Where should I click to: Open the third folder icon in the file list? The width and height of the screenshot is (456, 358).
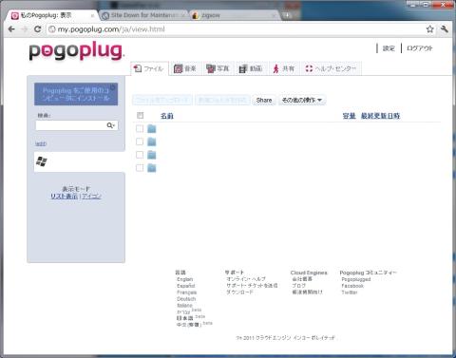coord(152,155)
